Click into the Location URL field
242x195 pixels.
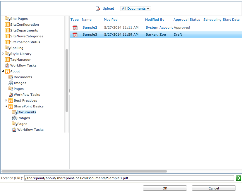click(129, 178)
